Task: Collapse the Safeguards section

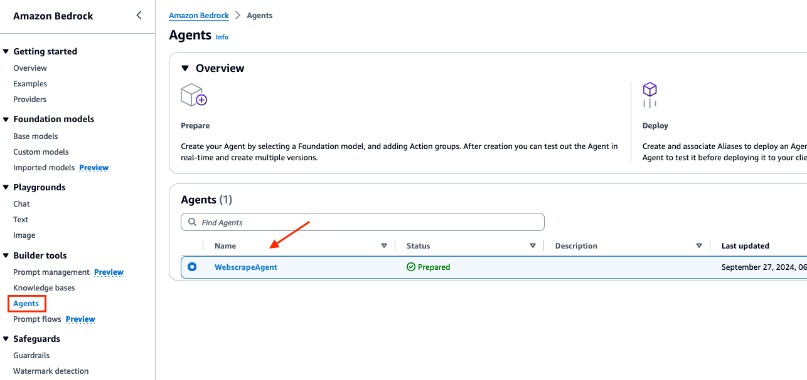Action: pos(6,339)
